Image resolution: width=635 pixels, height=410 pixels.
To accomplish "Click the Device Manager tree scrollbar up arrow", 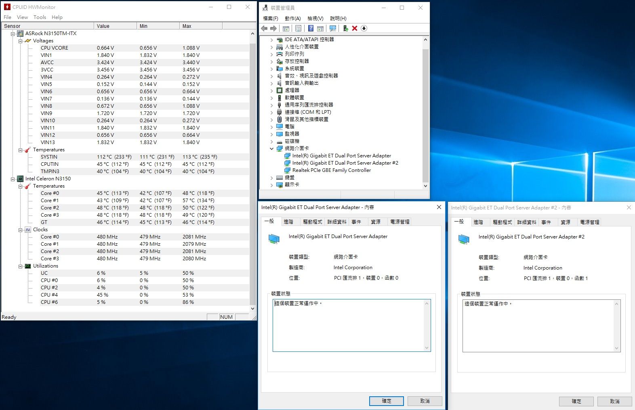I will pos(425,40).
